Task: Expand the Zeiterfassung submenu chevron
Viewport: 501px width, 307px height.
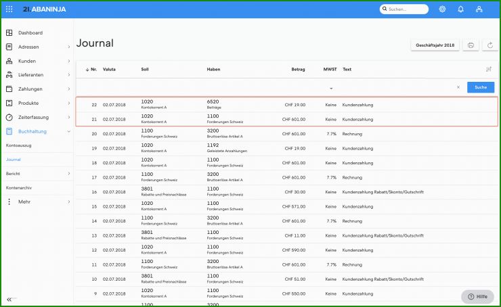Action: (68, 117)
